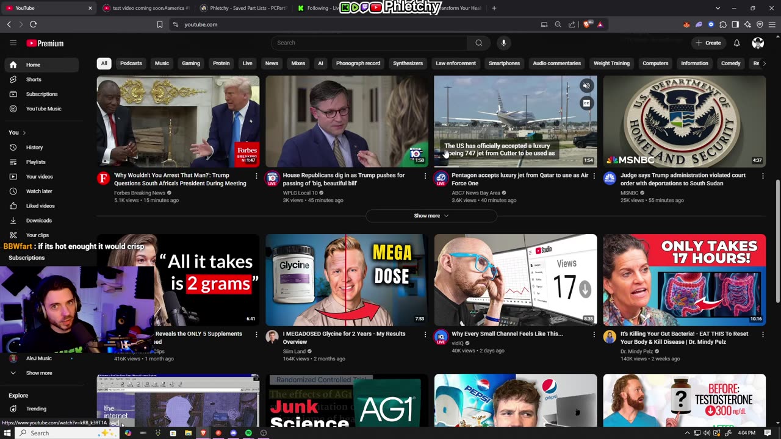Expand the You section chevron
This screenshot has height=439, width=781.
(x=24, y=133)
